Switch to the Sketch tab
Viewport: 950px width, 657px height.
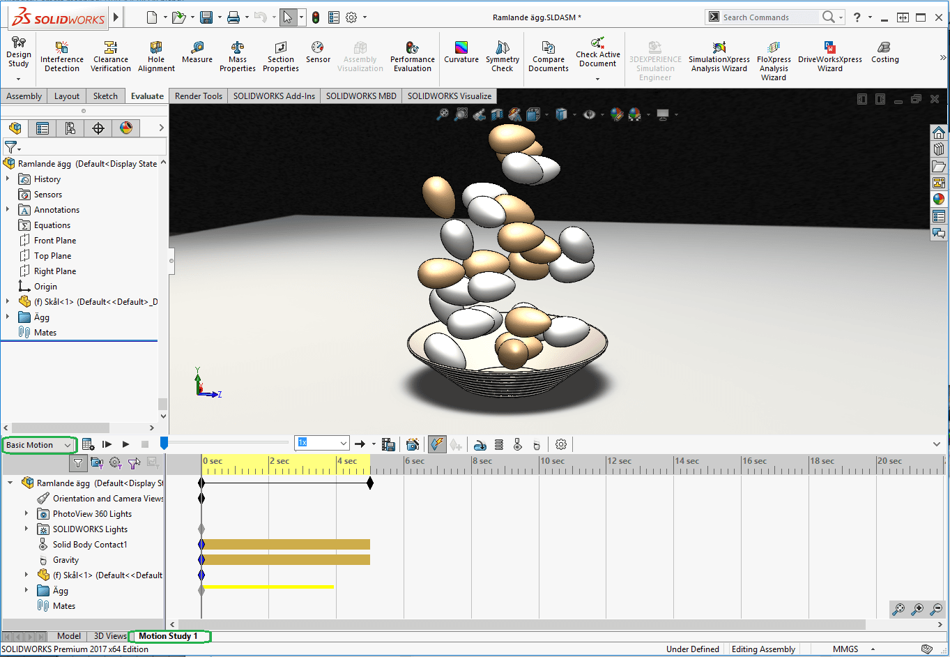pyautogui.click(x=105, y=96)
